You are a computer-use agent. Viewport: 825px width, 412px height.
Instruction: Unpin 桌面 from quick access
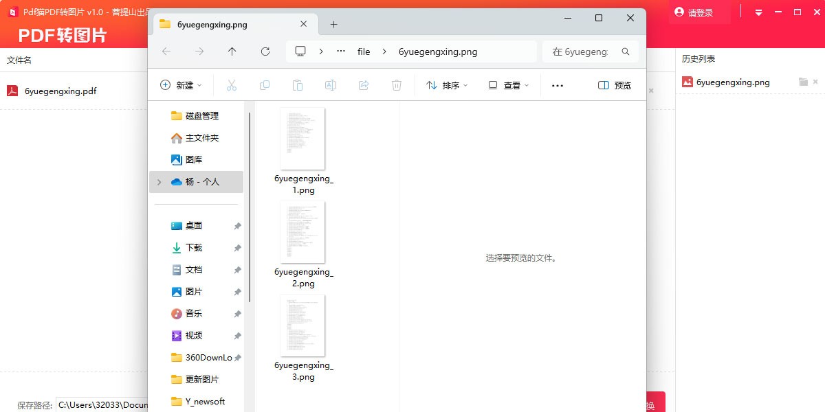237,226
